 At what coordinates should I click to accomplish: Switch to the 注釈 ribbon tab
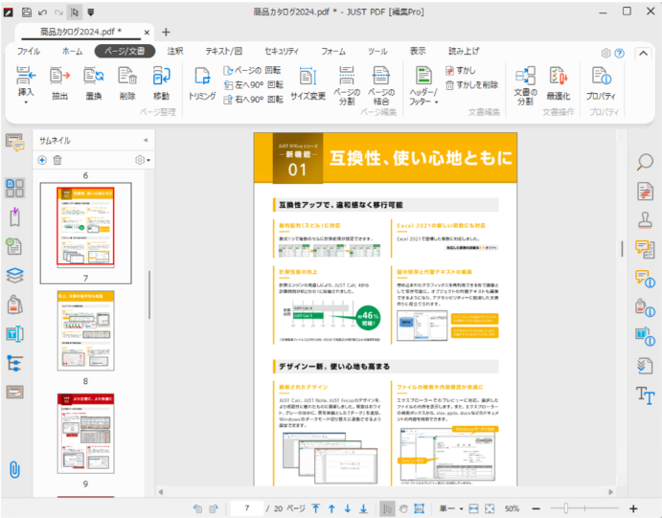point(174,51)
